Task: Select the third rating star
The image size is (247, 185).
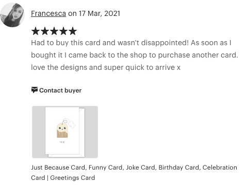Action: pos(54,31)
